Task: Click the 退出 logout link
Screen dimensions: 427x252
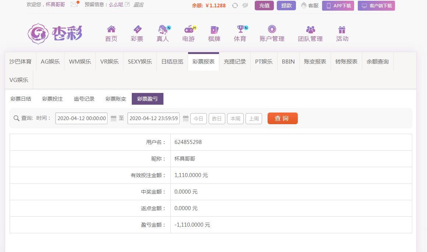Action: [138, 5]
